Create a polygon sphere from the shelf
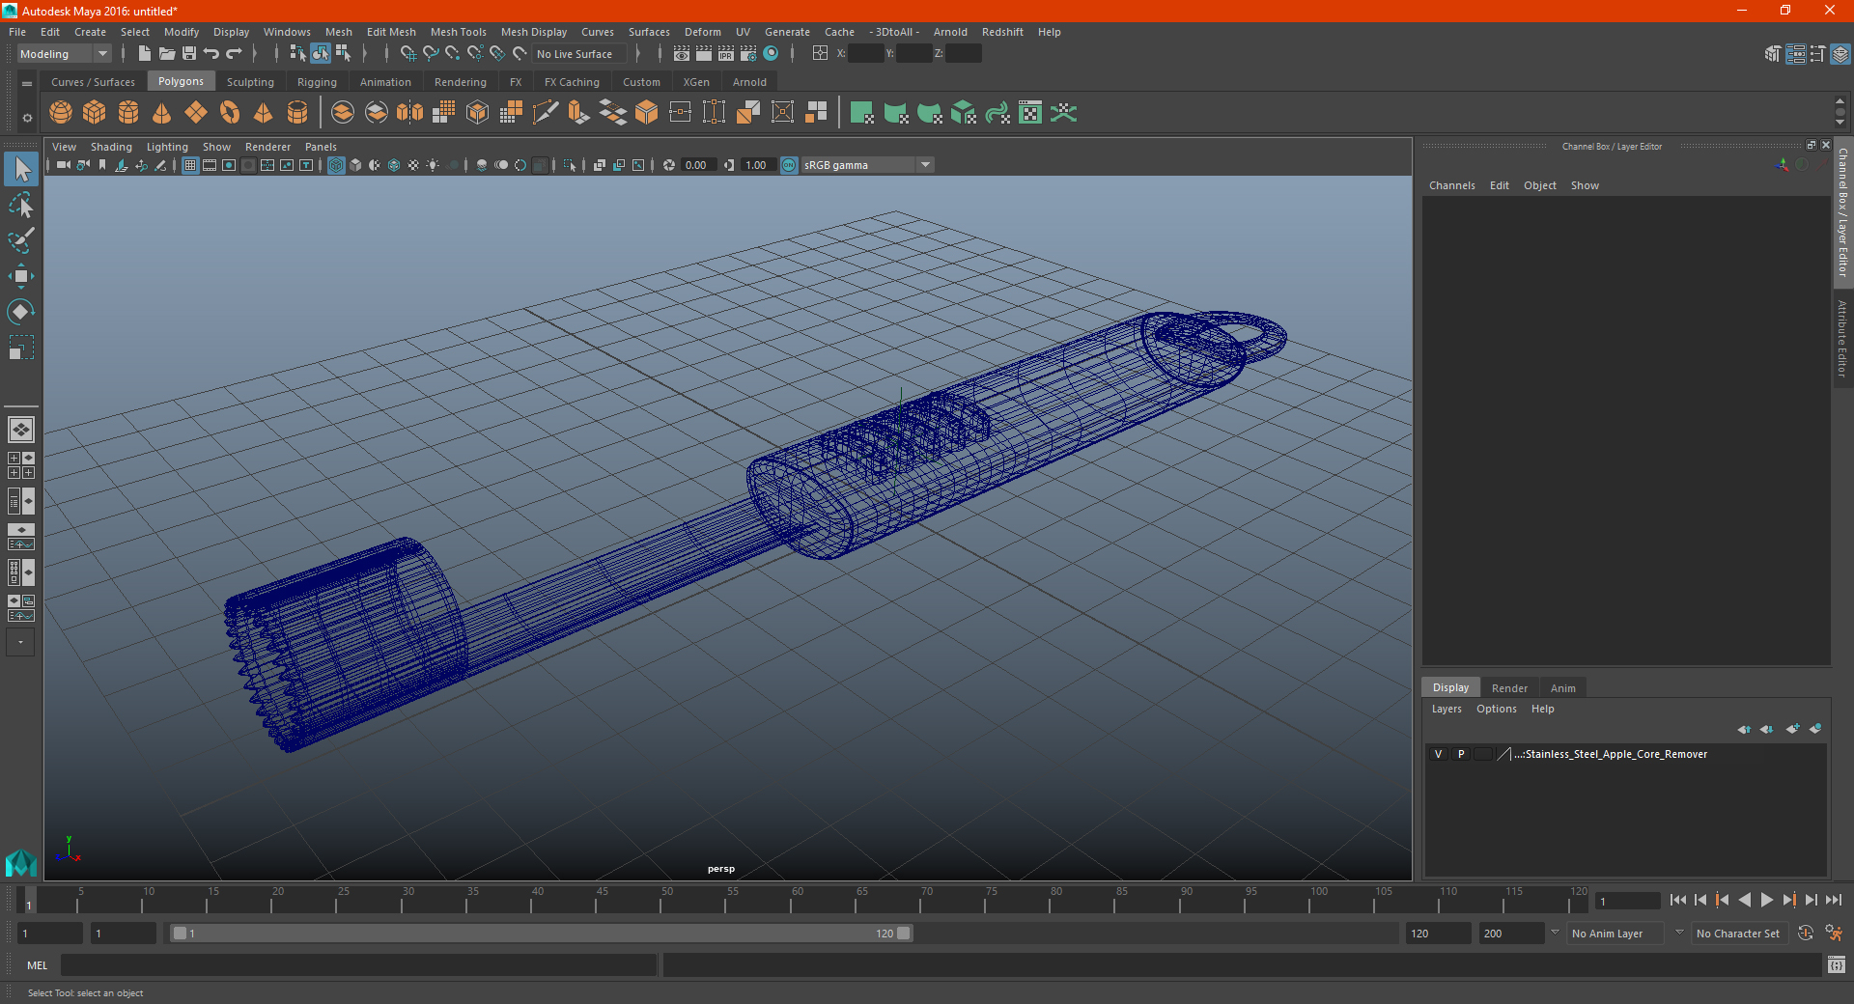Image resolution: width=1854 pixels, height=1004 pixels. (x=61, y=113)
